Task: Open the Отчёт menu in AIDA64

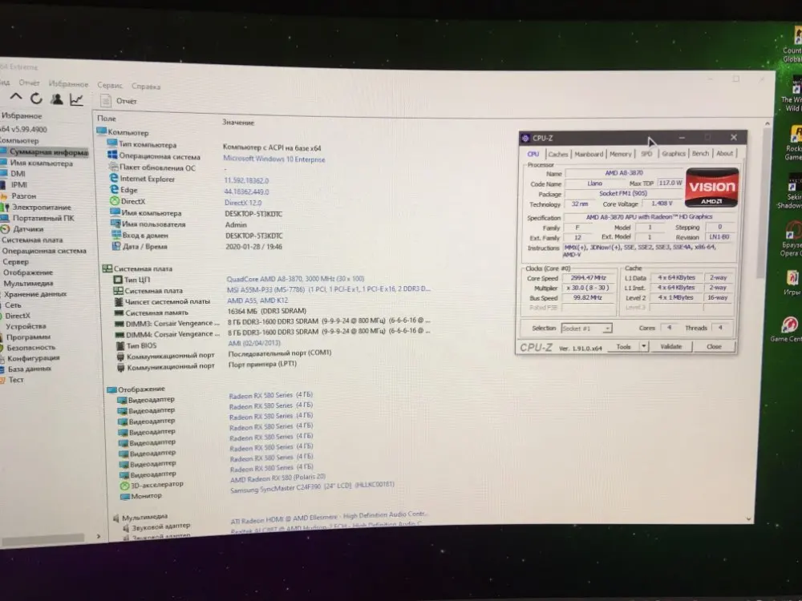Action: tap(29, 83)
